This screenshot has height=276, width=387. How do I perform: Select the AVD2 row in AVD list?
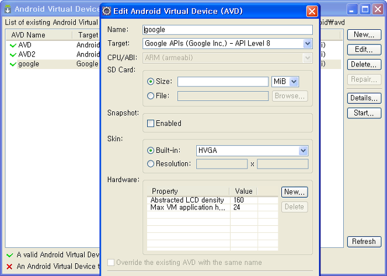point(53,54)
